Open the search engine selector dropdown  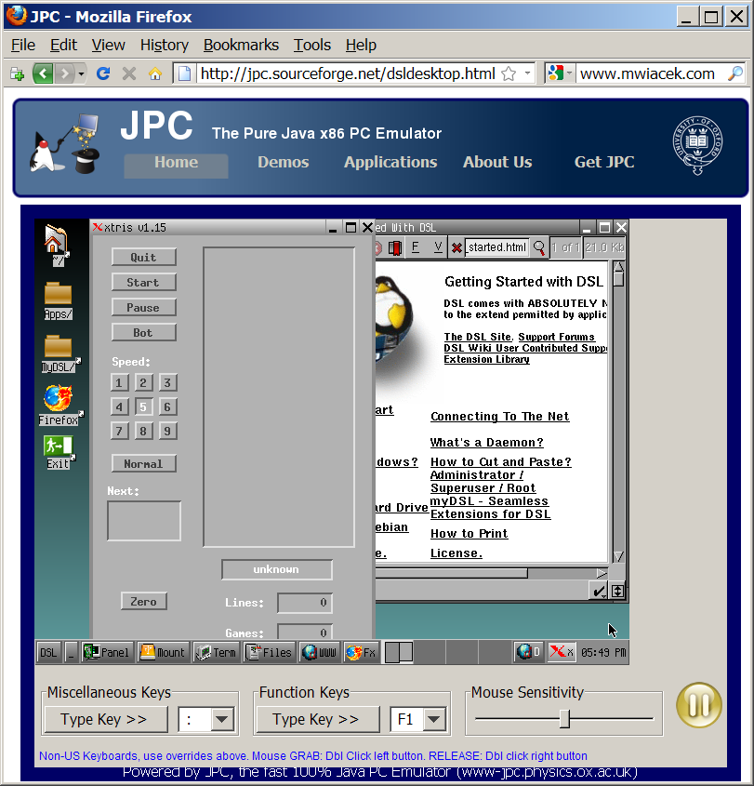[560, 73]
